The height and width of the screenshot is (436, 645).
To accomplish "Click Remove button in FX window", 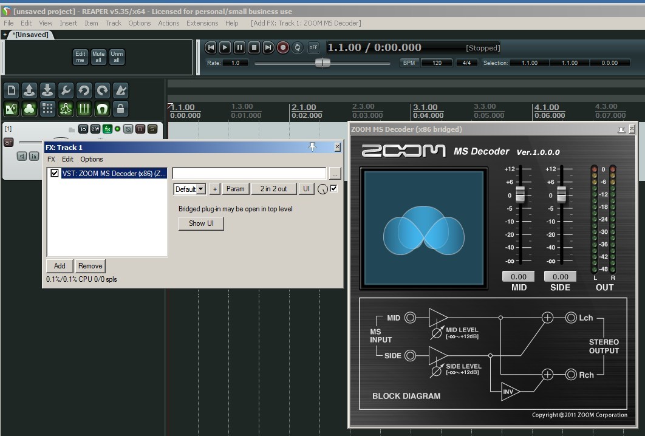I will 90,266.
